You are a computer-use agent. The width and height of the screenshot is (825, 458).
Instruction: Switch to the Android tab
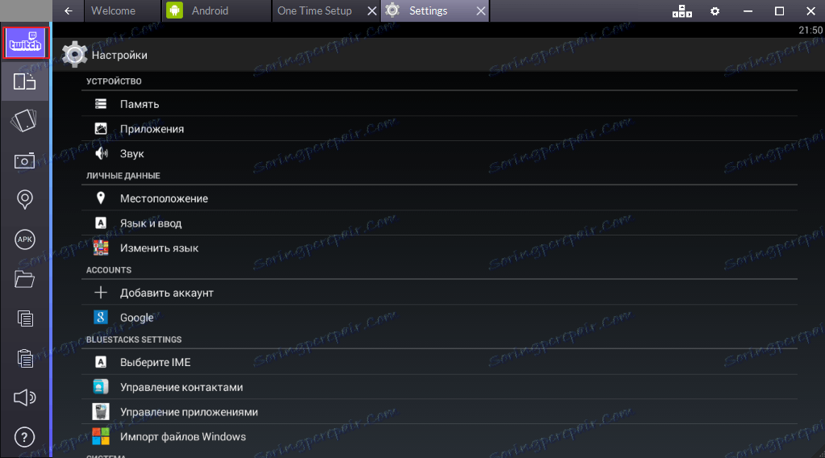pyautogui.click(x=216, y=10)
